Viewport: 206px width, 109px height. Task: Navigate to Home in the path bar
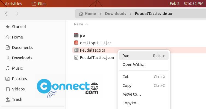[87, 14]
